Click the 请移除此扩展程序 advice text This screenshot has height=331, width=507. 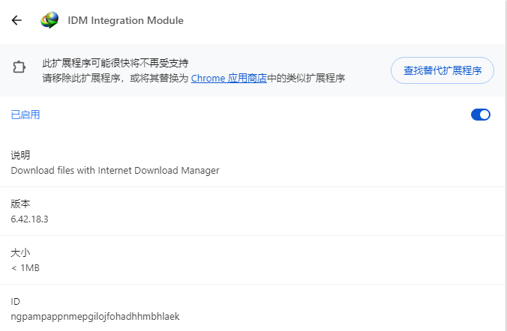[x=81, y=78]
